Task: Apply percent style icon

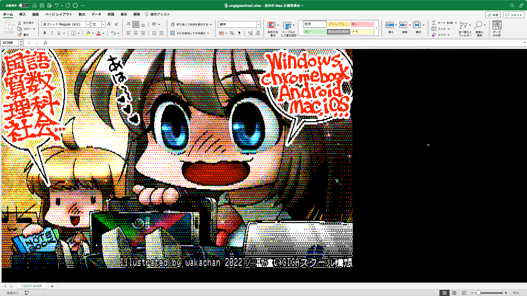Action: pos(232,33)
